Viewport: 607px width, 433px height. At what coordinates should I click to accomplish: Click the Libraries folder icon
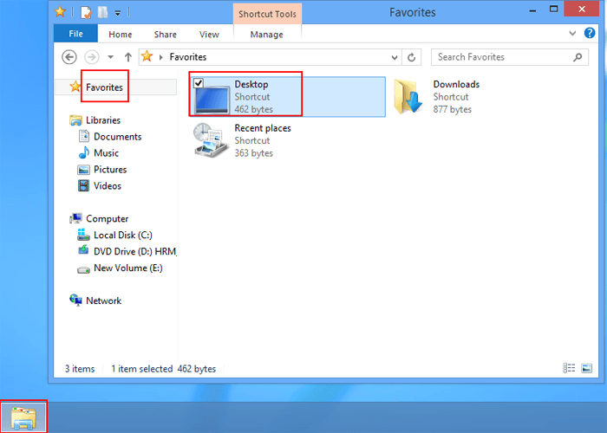point(75,120)
